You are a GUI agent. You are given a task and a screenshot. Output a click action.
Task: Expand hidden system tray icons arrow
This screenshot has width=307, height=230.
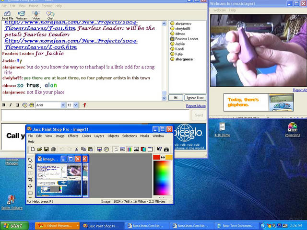tap(263, 226)
